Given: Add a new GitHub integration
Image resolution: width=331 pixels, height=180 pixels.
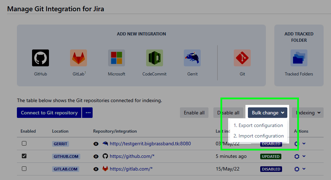Looking at the screenshot, I should coord(40,58).
